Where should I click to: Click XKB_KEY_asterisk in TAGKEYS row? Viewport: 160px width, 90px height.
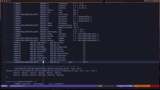point(57,58)
